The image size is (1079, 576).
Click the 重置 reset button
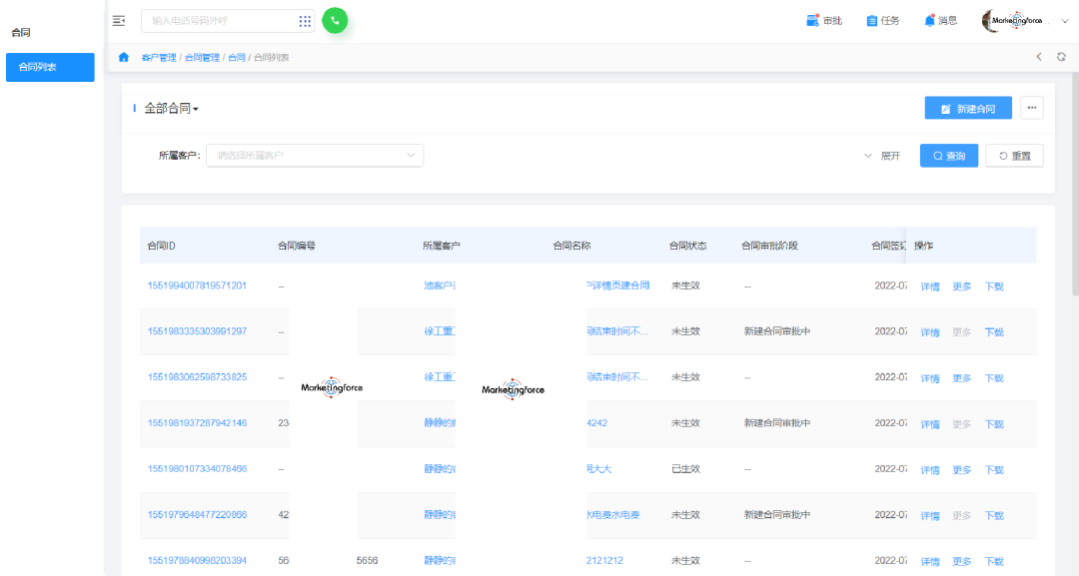coord(1014,156)
